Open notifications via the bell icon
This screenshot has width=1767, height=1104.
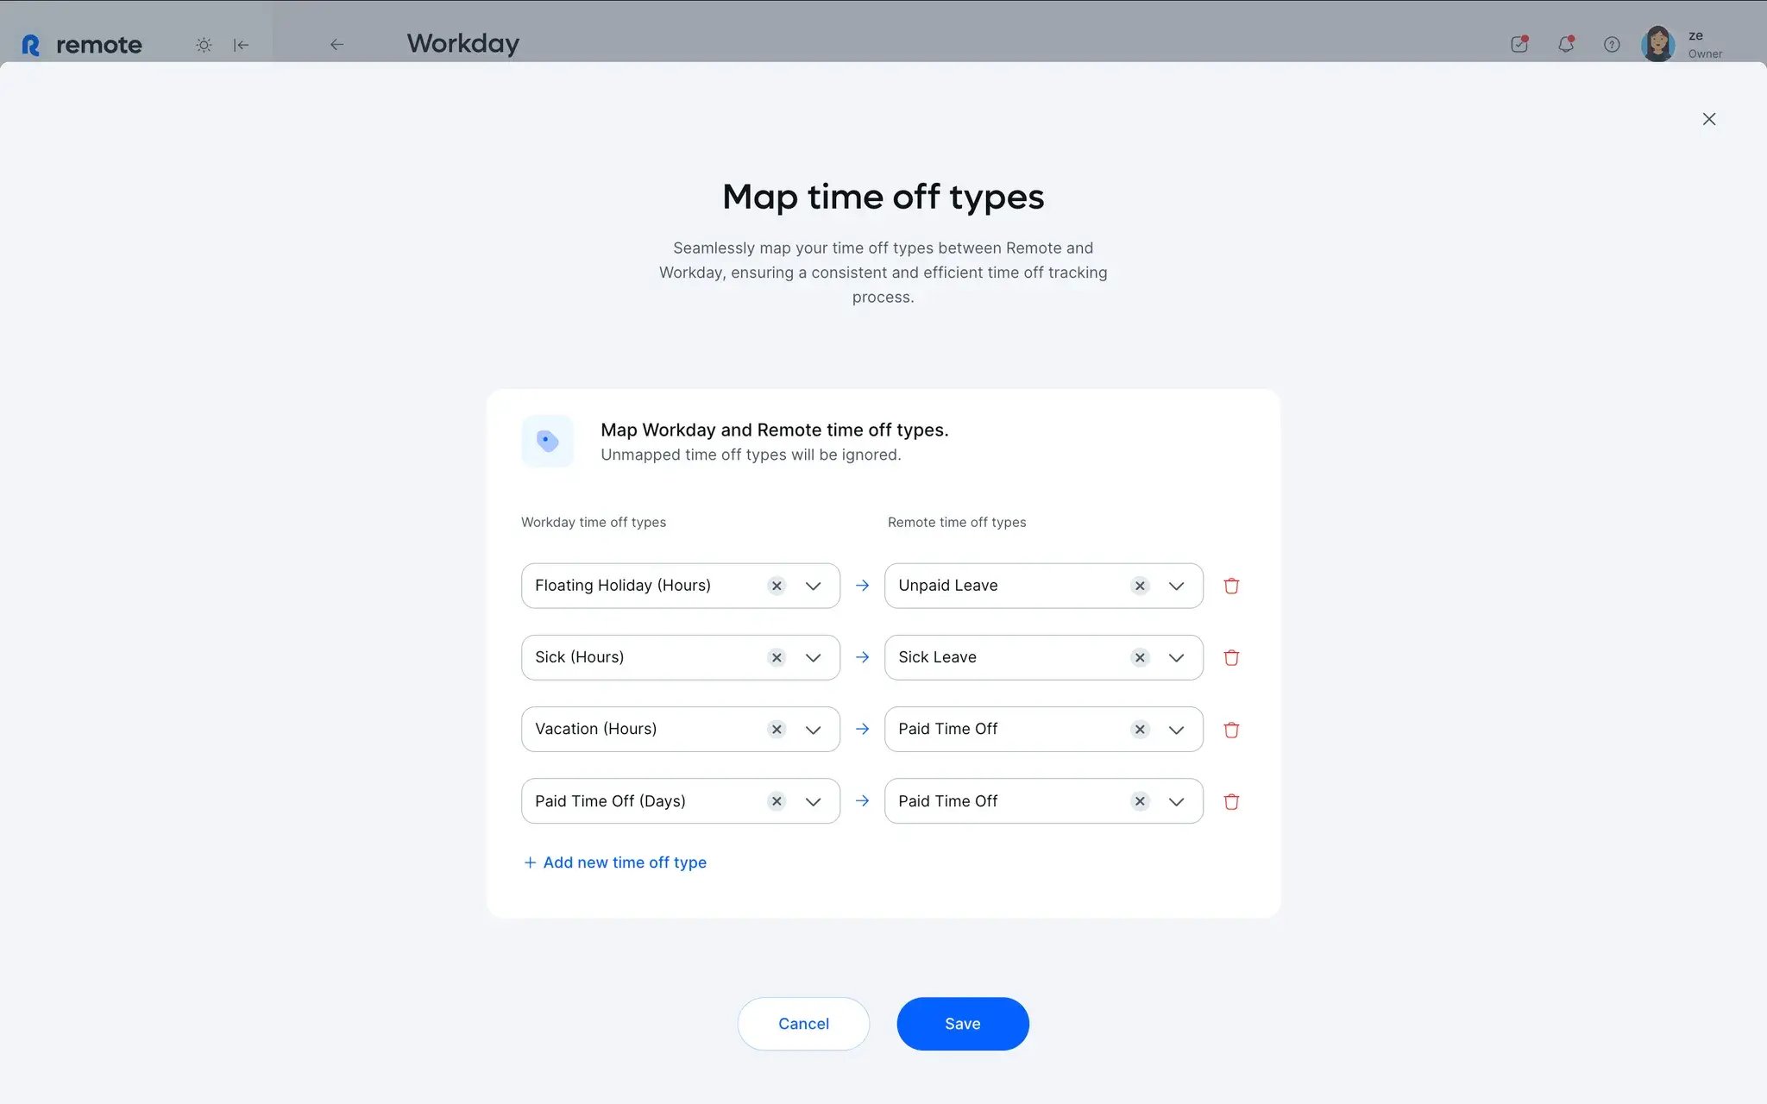(1565, 44)
